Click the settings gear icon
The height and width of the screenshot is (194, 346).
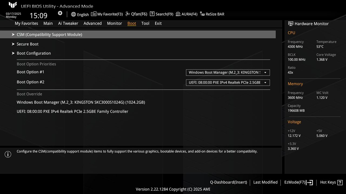click(60, 13)
